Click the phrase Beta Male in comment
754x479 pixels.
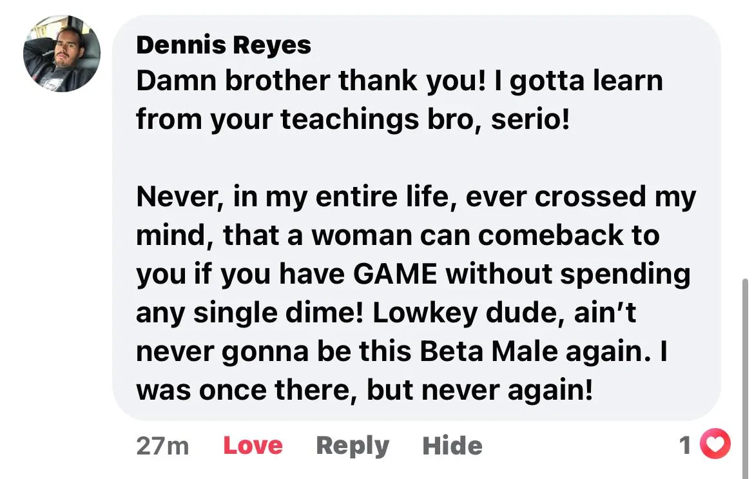[489, 351]
